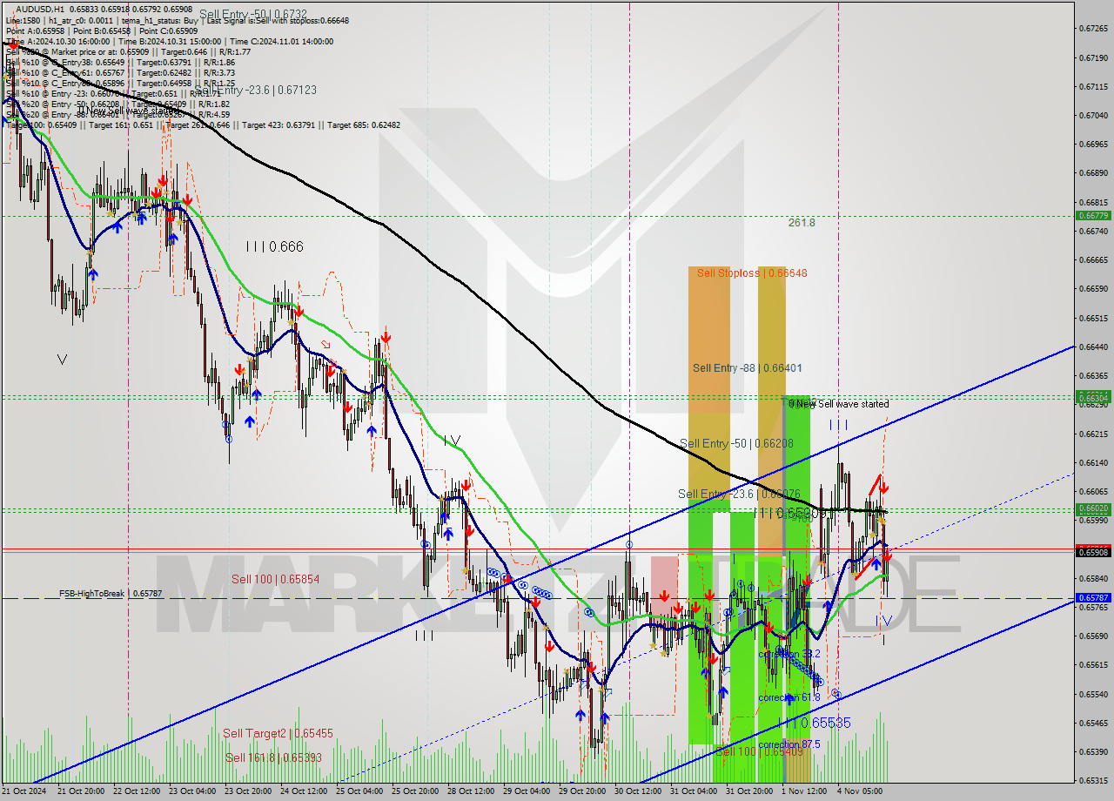The width and height of the screenshot is (1114, 801).
Task: Click the '29 Oct 04:00' time axis label
Action: 527,791
